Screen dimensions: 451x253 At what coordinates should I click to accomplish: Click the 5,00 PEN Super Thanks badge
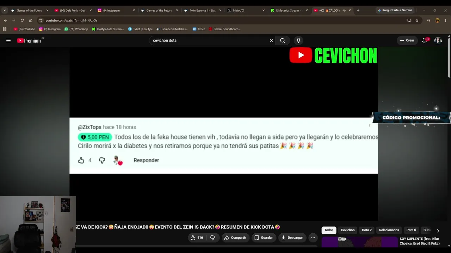click(95, 137)
